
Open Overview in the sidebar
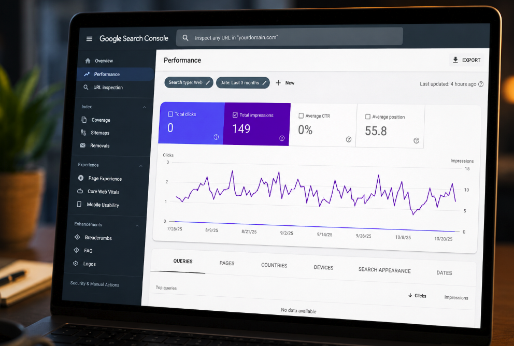104,61
